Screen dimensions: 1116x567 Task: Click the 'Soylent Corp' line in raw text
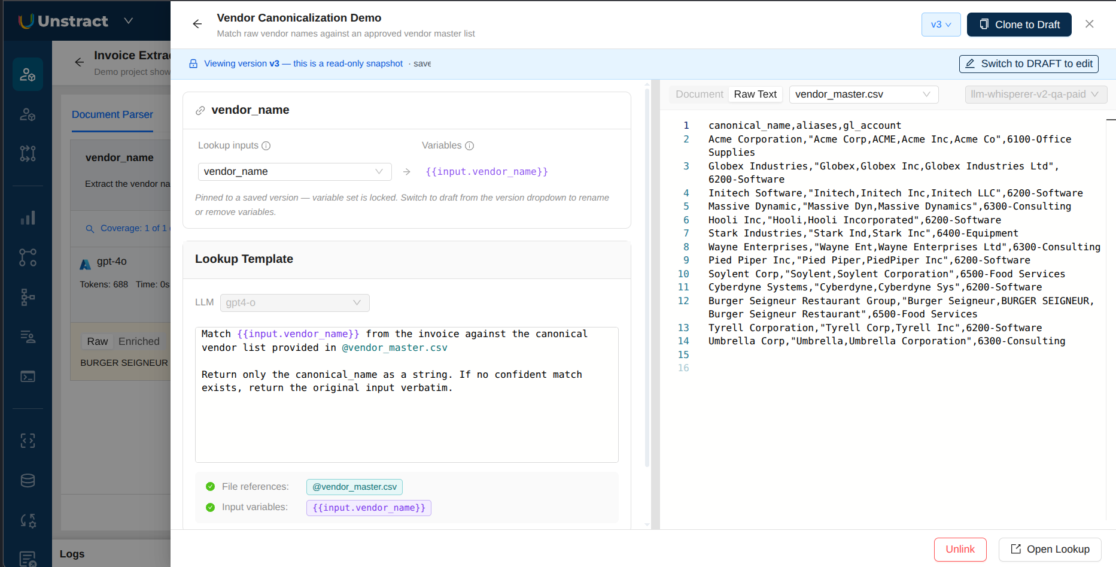tap(887, 274)
